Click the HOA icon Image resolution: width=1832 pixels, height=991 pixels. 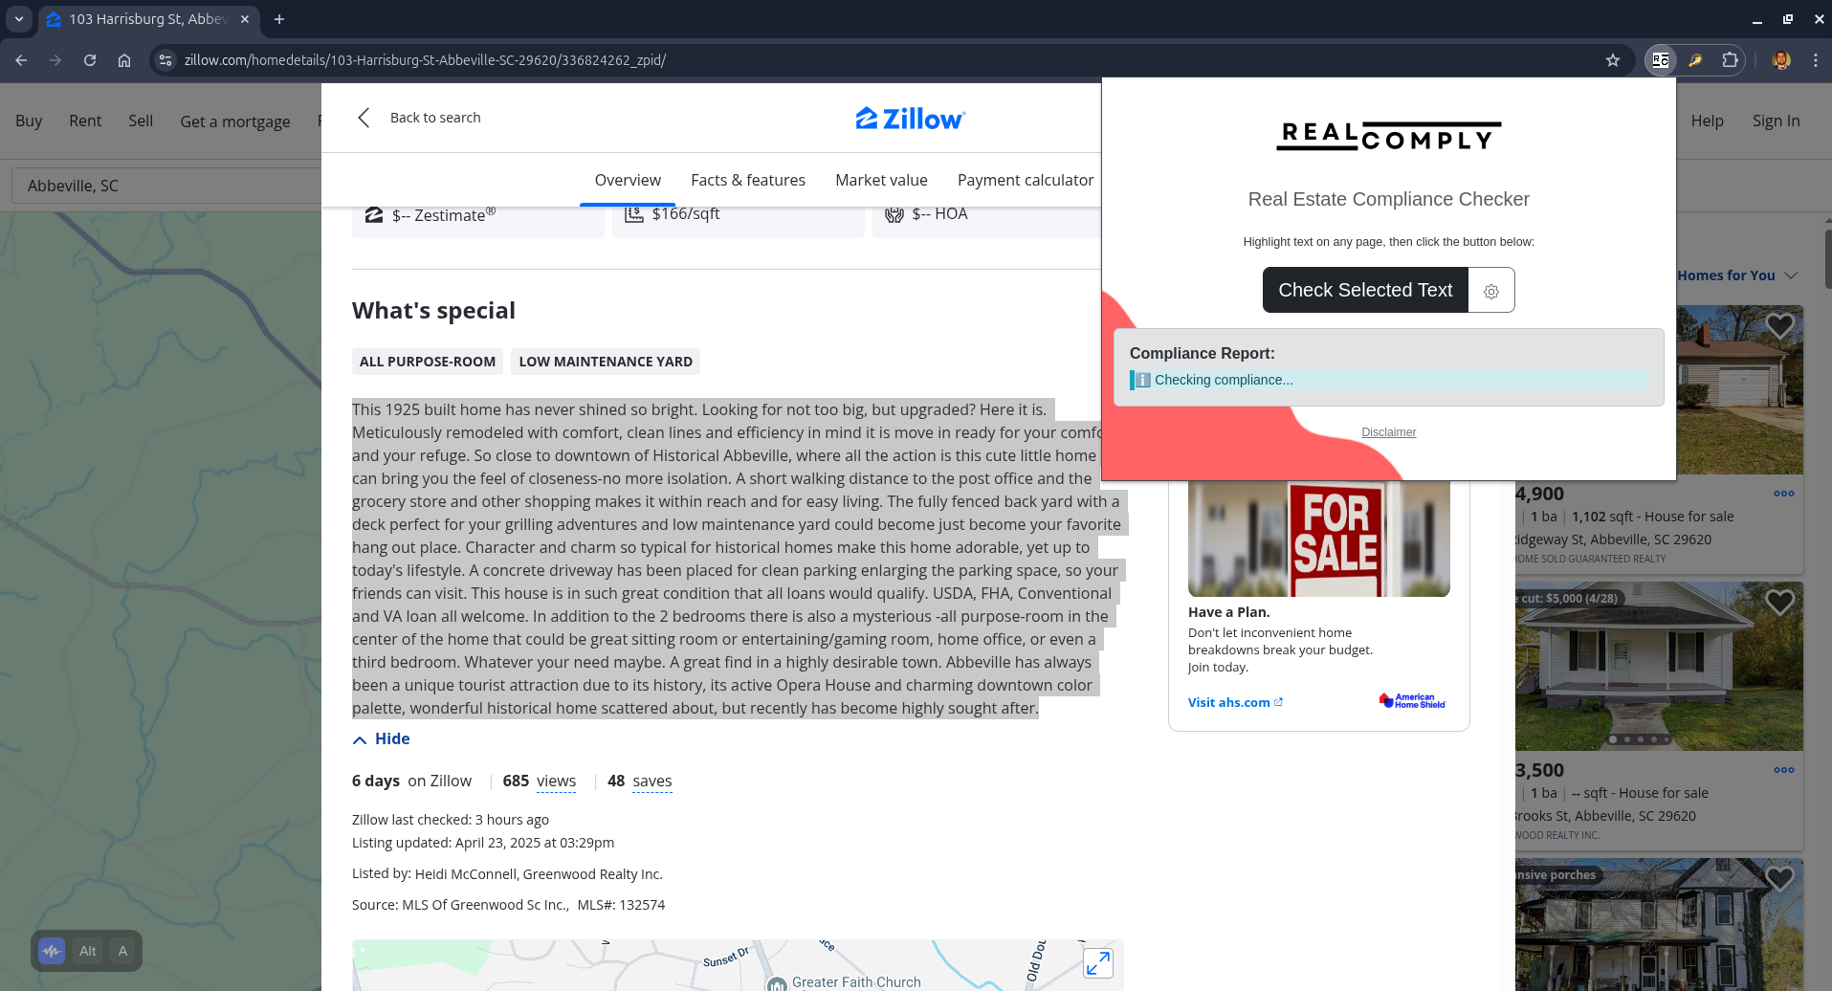[894, 214]
